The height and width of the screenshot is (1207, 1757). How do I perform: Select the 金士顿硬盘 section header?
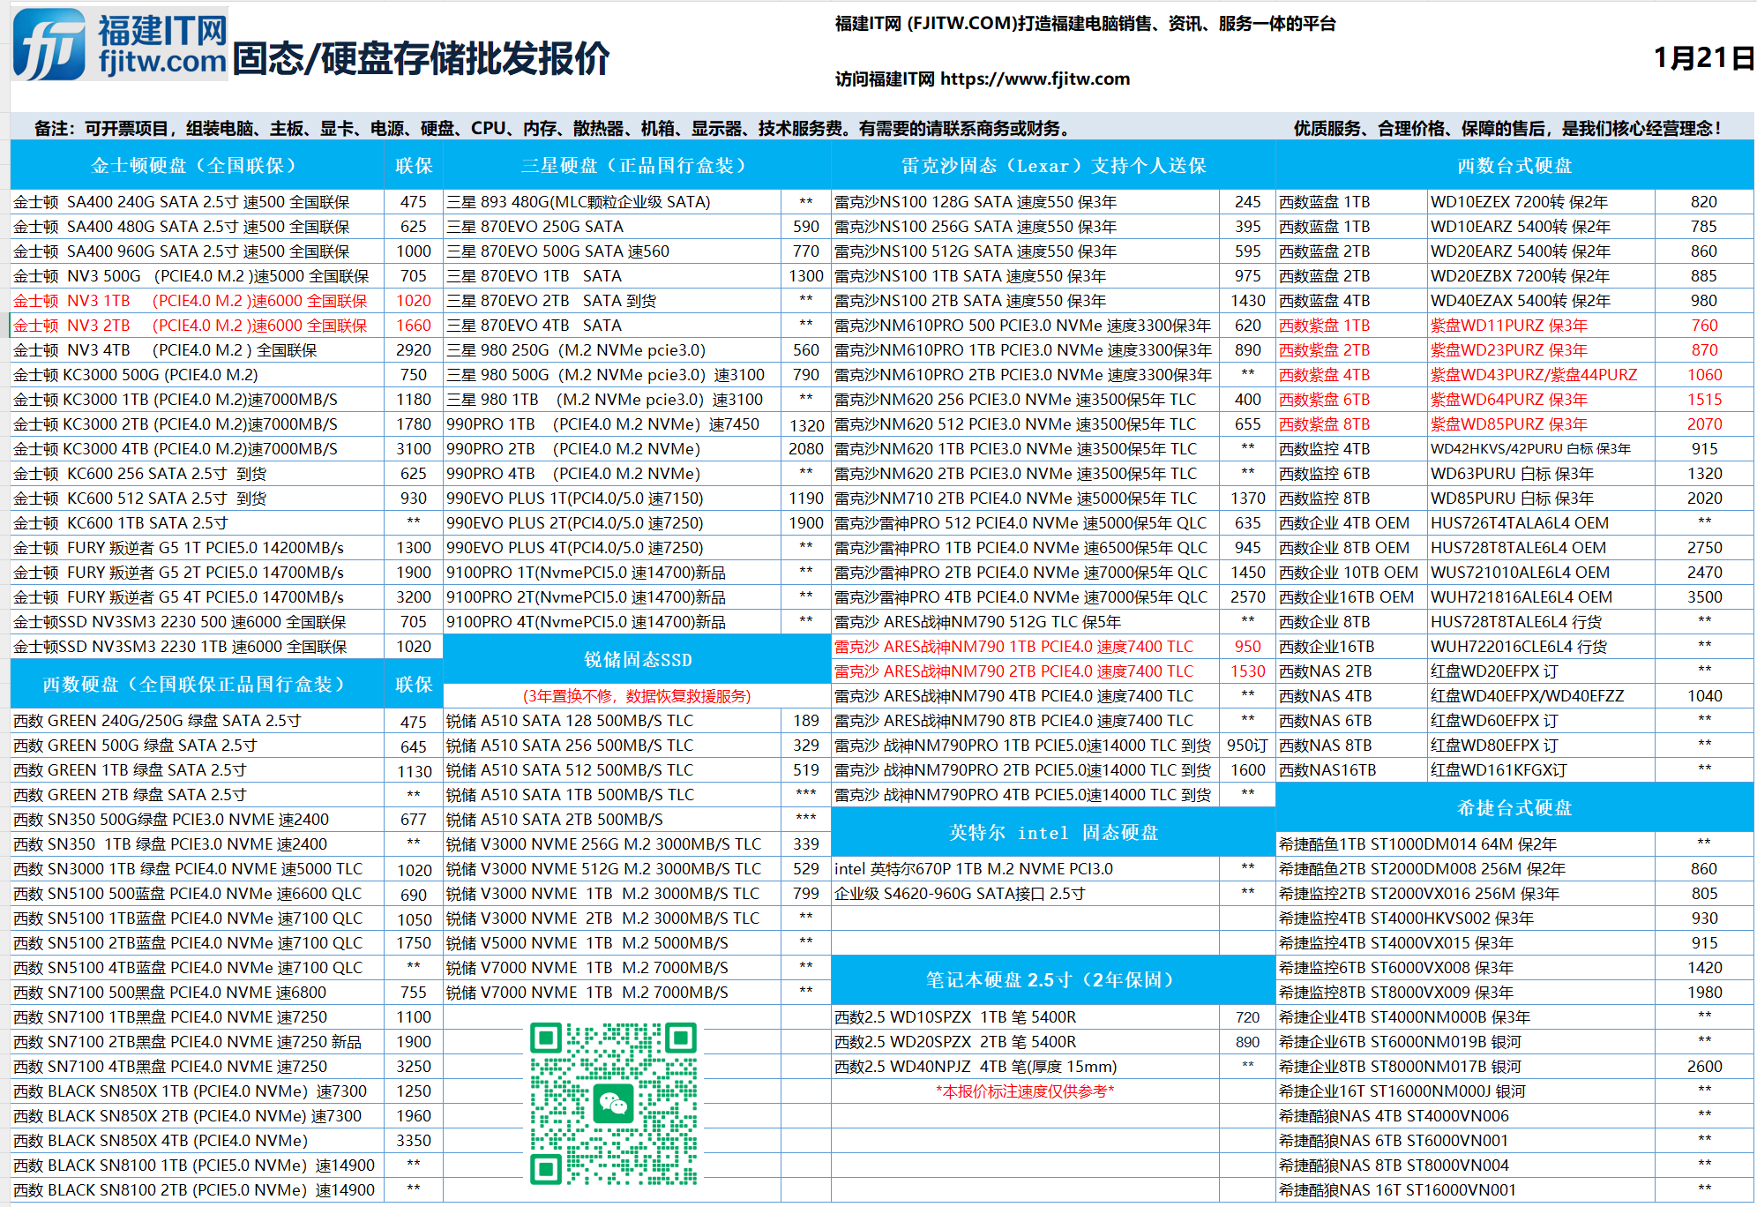196,166
